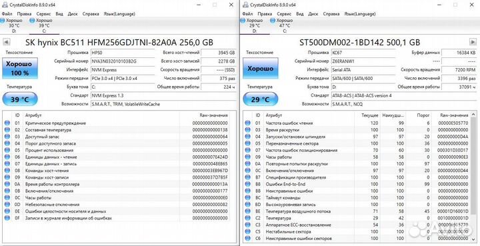The image size is (480, 246).
Task: Click serial number field Z6ERANW1
Action: (363, 61)
